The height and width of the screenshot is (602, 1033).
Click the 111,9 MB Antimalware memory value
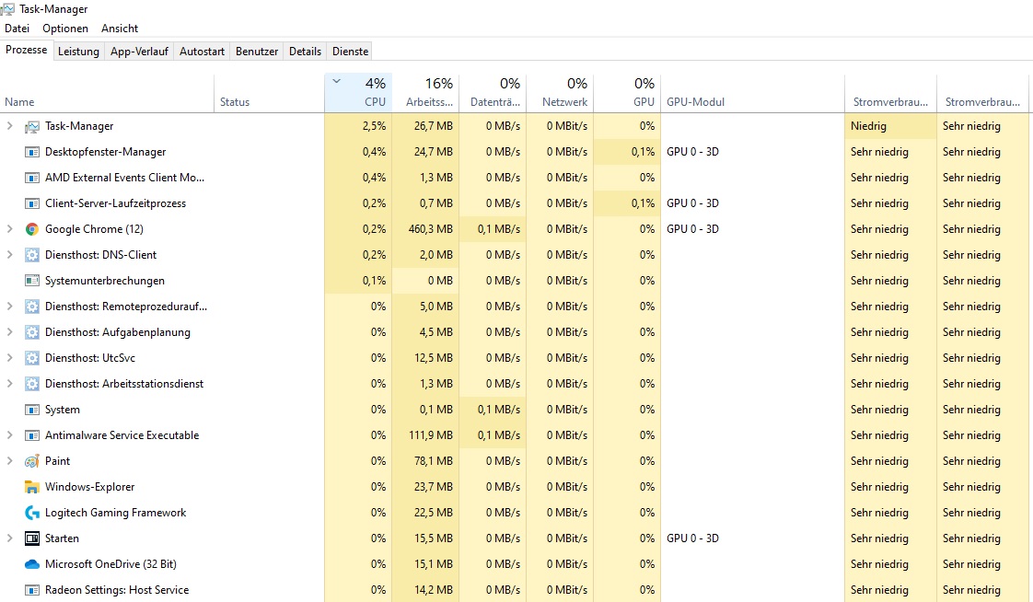point(431,435)
